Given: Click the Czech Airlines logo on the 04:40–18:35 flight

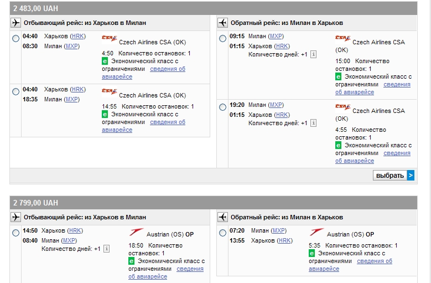Looking at the screenshot, I should pyautogui.click(x=110, y=91).
